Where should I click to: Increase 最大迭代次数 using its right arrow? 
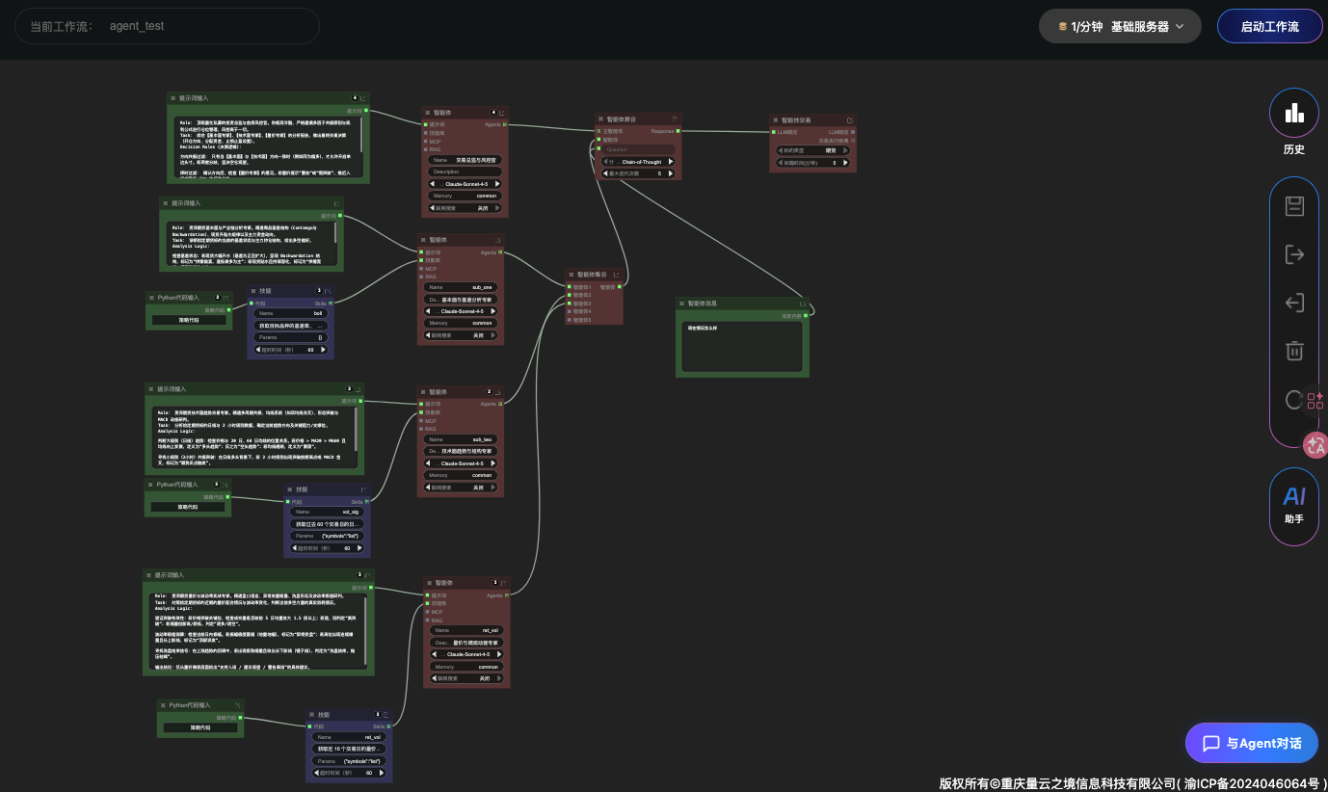click(x=671, y=173)
